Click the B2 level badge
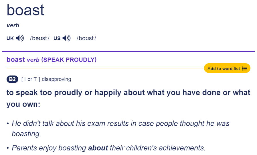 [x=13, y=79]
